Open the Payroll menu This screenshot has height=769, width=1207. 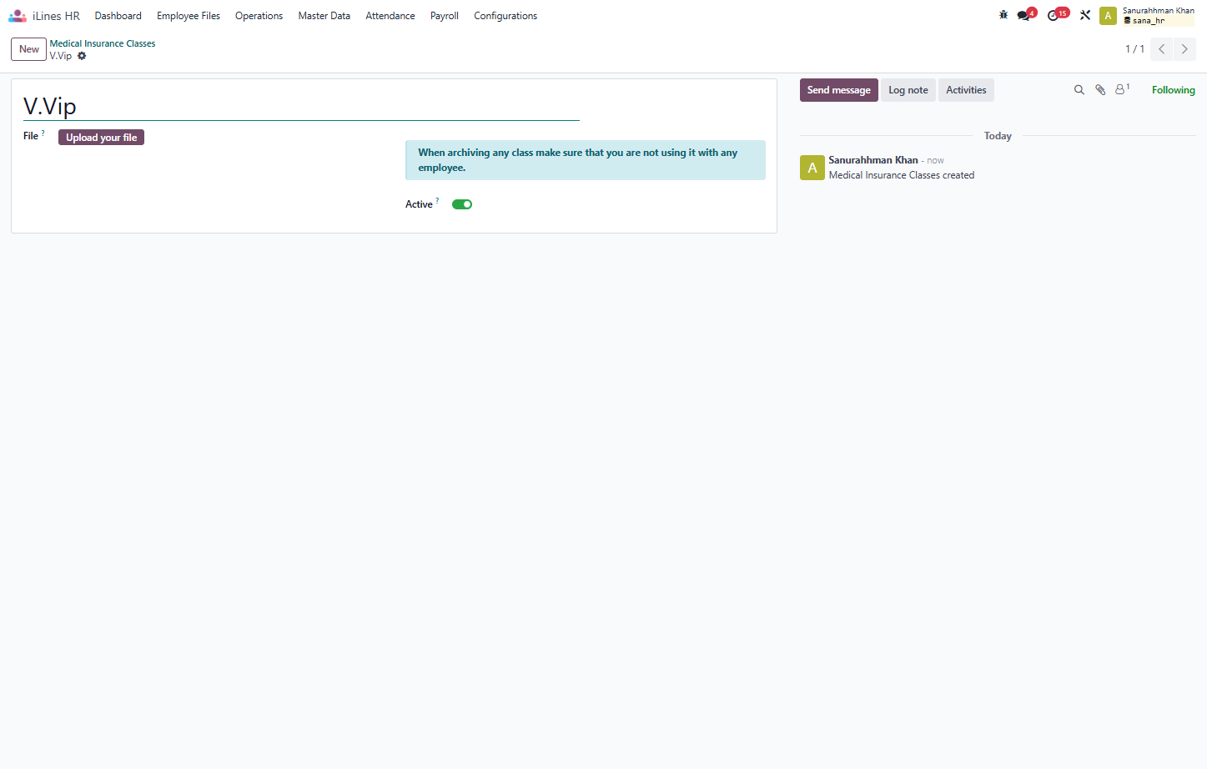click(445, 16)
